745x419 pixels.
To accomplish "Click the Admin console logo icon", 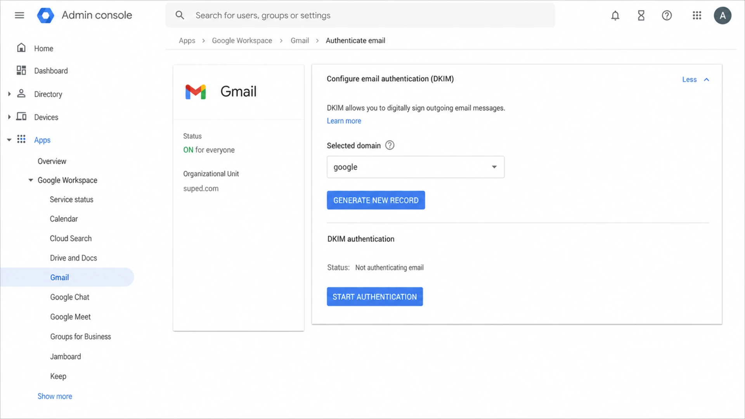I will [x=45, y=16].
